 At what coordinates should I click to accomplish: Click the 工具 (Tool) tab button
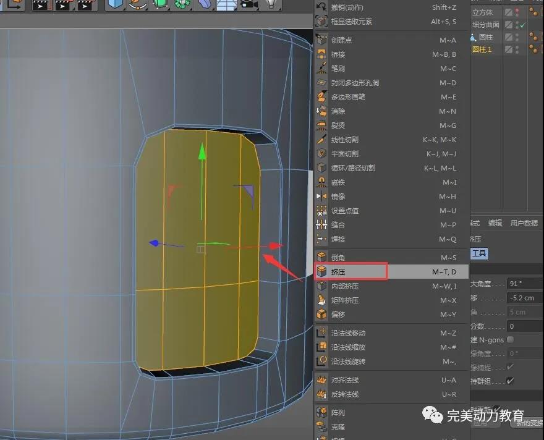pyautogui.click(x=480, y=253)
